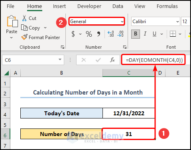Select the Format Painter brush
The width and height of the screenshot is (191, 150).
24,37
